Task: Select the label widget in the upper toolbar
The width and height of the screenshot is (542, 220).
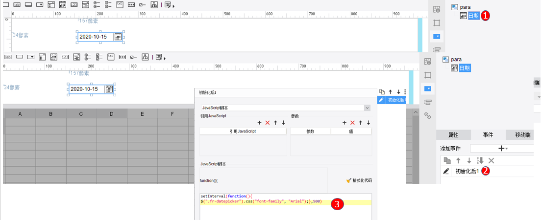Action: (17, 4)
